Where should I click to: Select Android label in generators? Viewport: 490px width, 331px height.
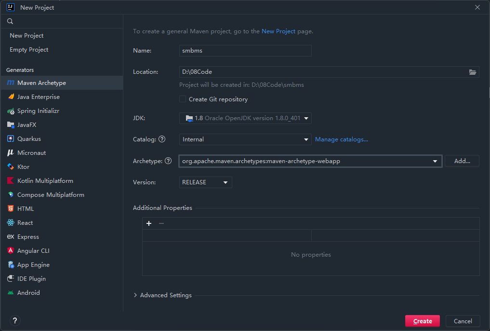28,293
